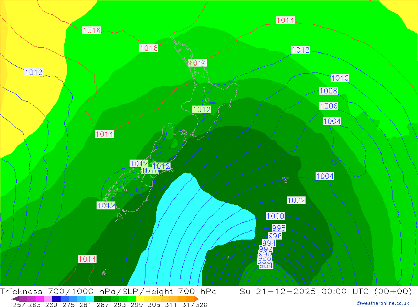This screenshot has width=418, height=307.
Task: Click the 287 legend value
Action: pos(102,304)
